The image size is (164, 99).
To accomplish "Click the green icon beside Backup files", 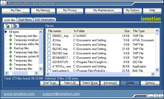I will (x=11, y=48).
